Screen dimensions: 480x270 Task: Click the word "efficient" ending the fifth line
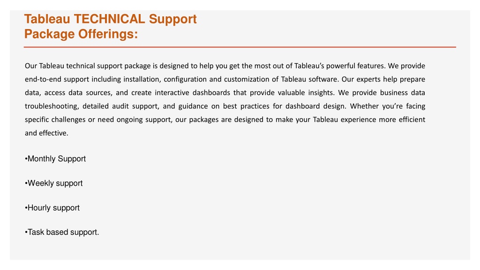pos(412,120)
